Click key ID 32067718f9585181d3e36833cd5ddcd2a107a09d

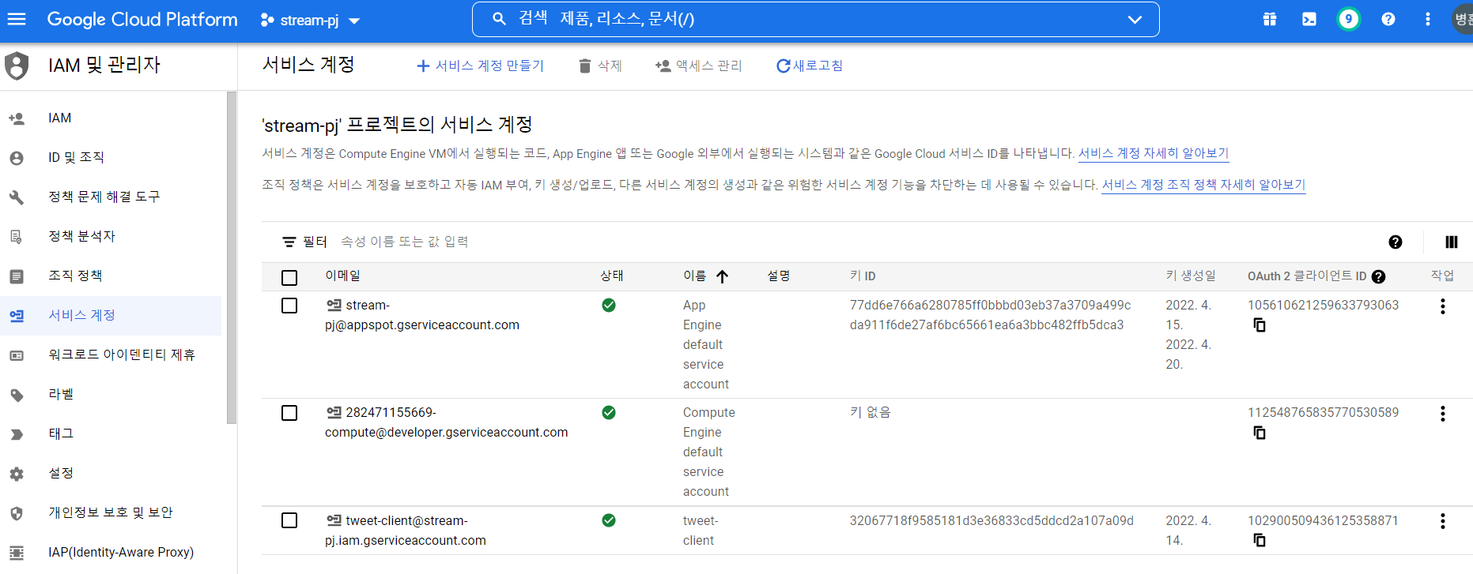991,520
